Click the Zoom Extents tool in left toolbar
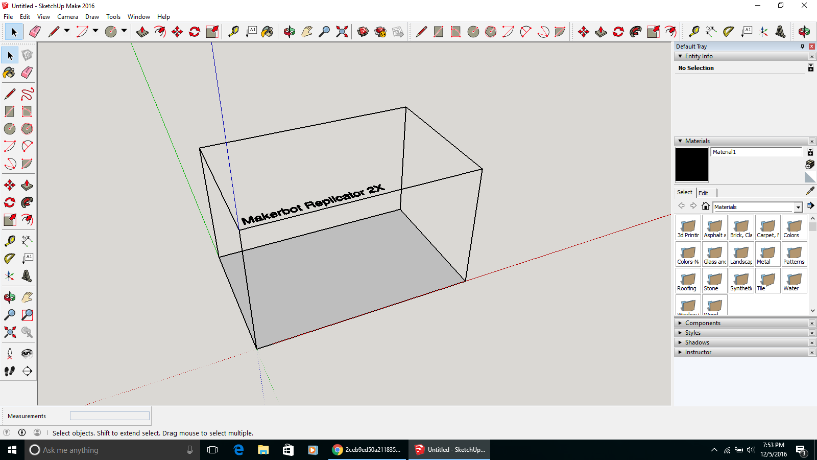This screenshot has width=817, height=460. [x=10, y=332]
